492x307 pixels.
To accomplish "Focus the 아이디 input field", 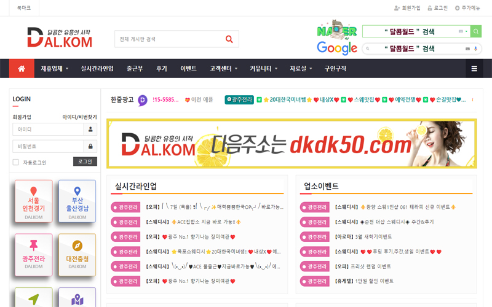I will coord(48,130).
